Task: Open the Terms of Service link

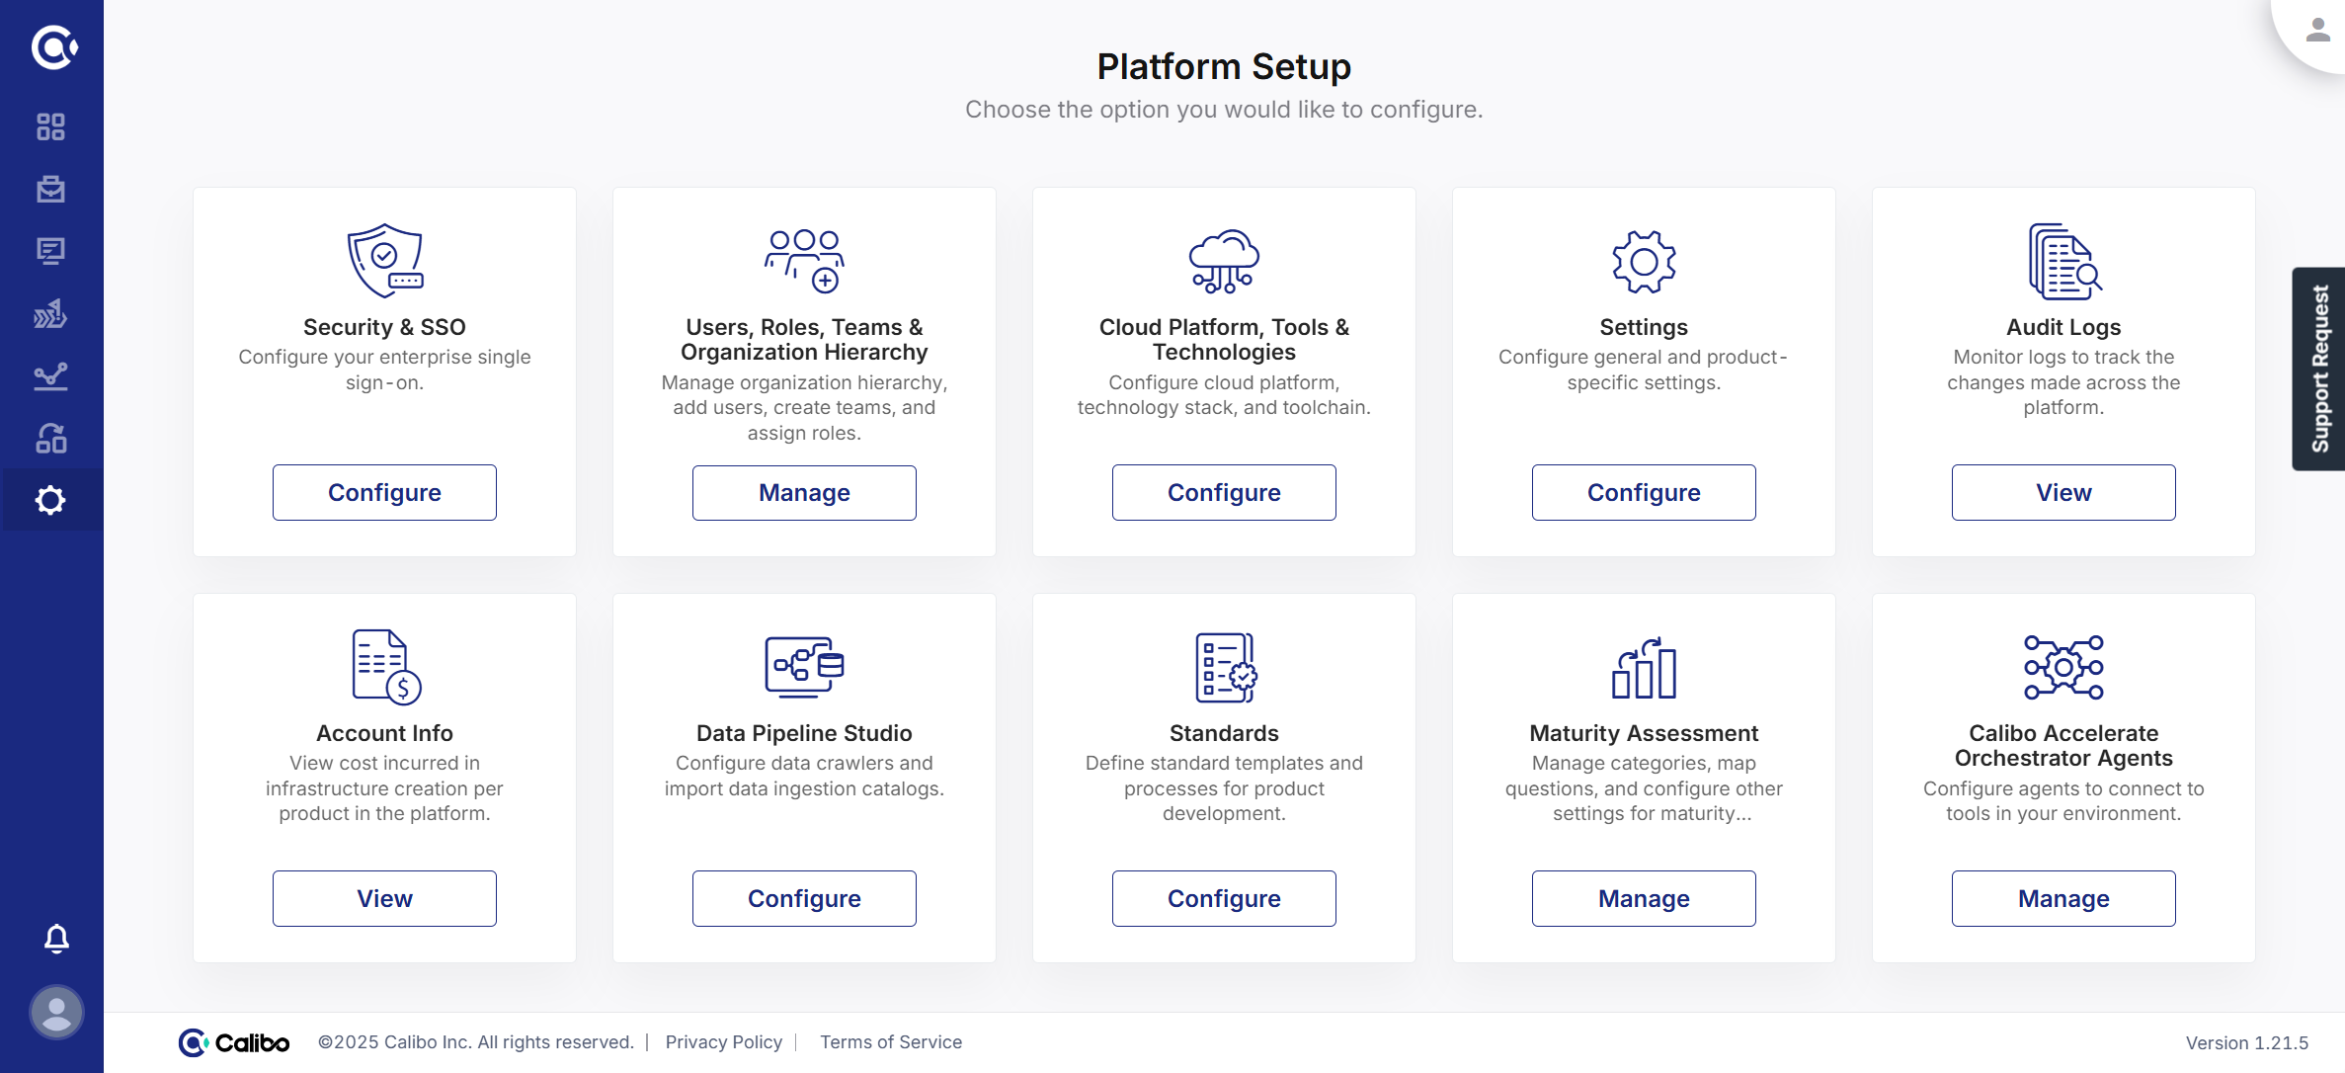Action: point(890,1042)
